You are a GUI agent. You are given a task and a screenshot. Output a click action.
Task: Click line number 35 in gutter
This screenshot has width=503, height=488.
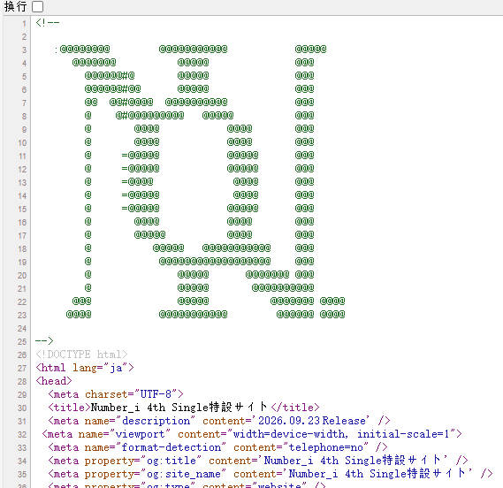22,474
